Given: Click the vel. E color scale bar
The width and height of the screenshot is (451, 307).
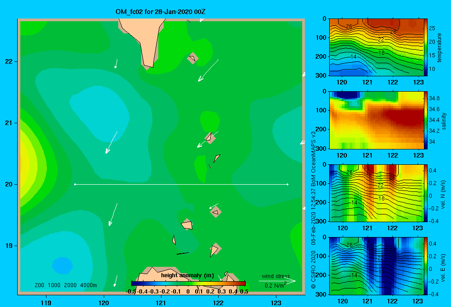Looking at the screenshot, I should [x=426, y=266].
